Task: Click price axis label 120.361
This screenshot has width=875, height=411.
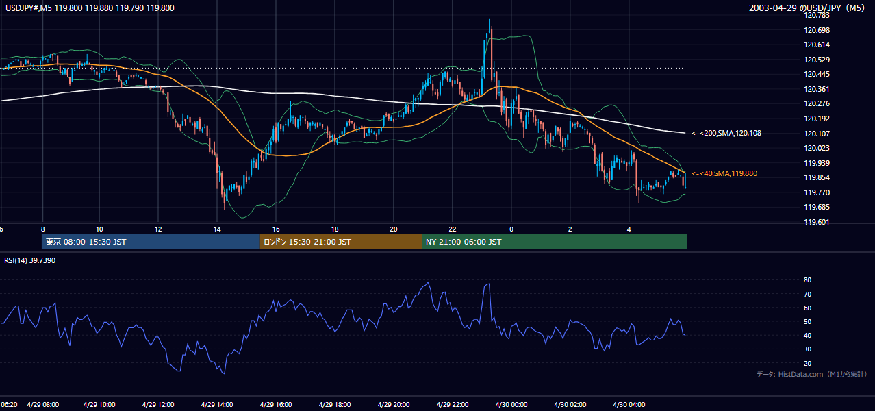Action: [818, 89]
